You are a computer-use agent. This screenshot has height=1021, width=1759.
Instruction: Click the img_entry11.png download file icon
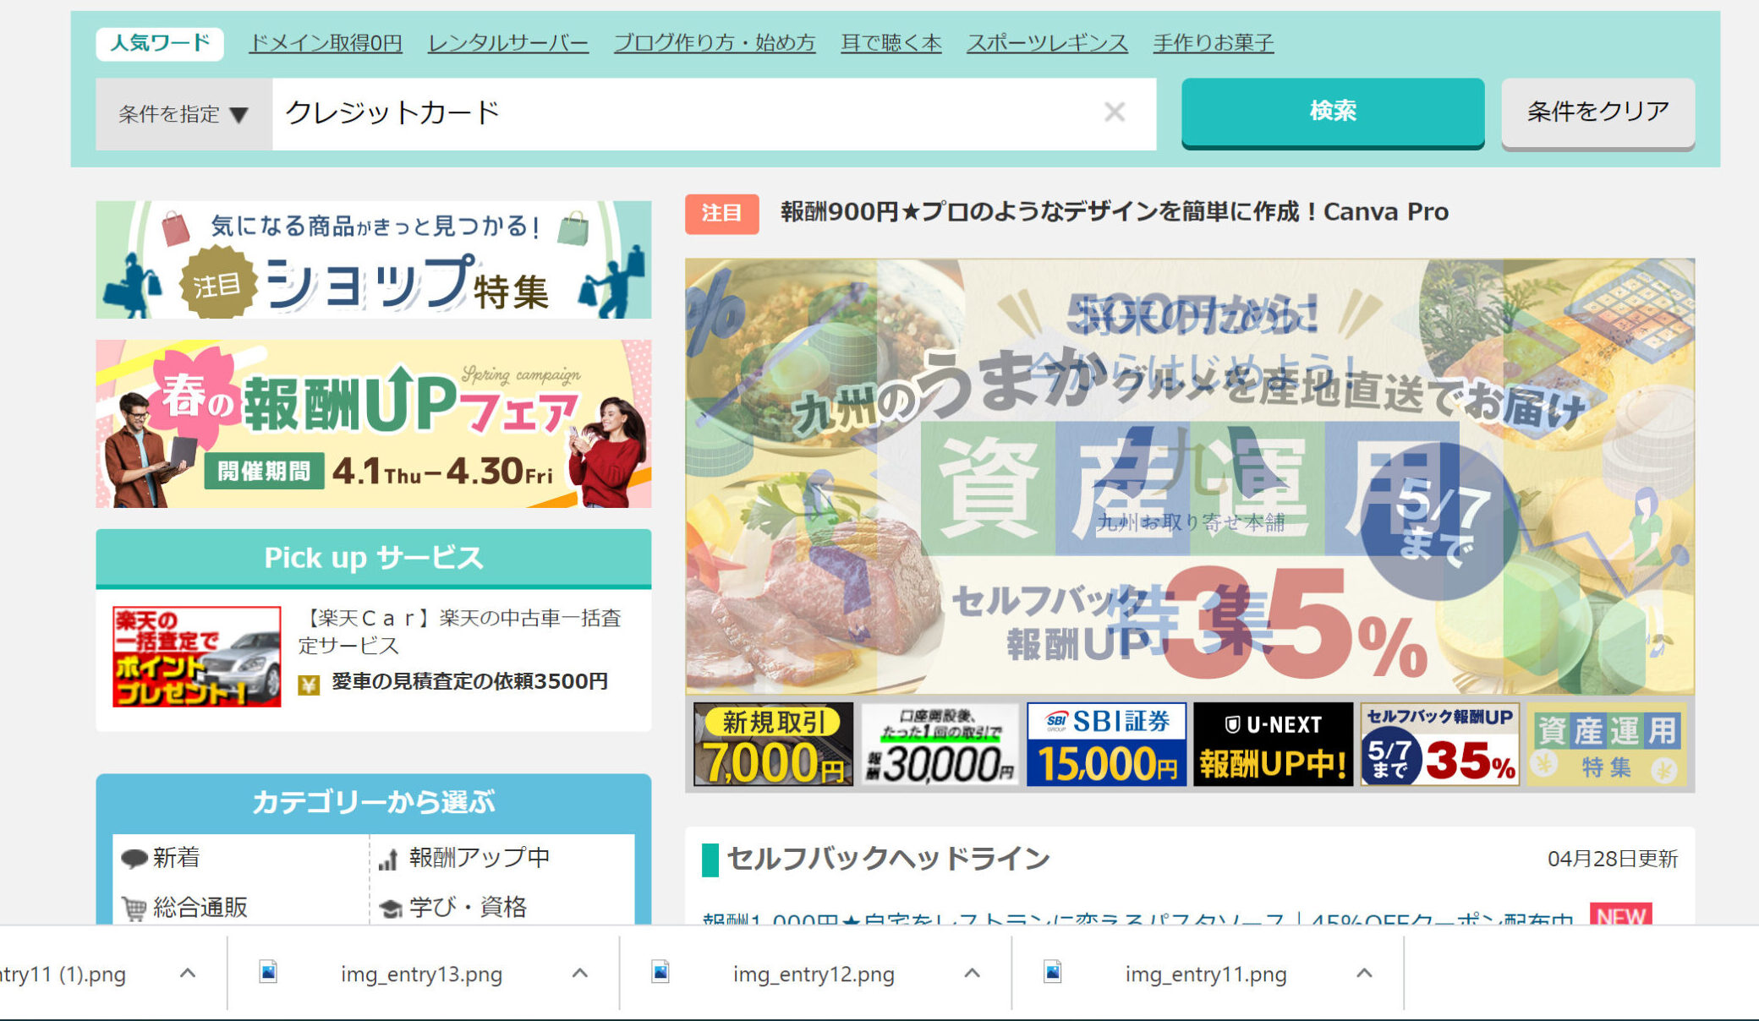(1053, 973)
